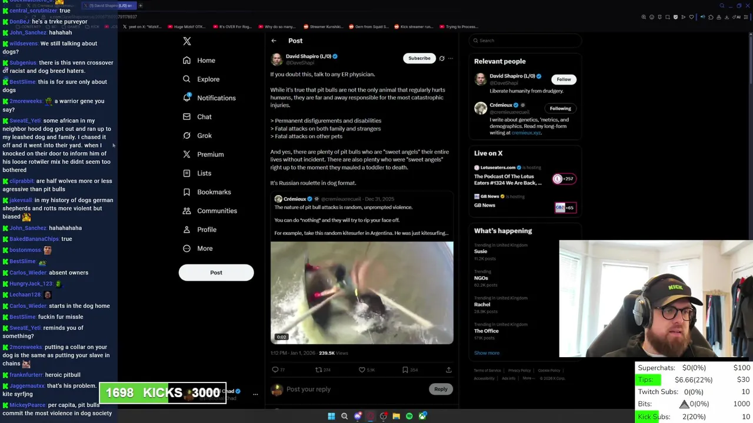753x423 pixels.
Task: Go back with the arrow beside Post
Action: point(274,41)
